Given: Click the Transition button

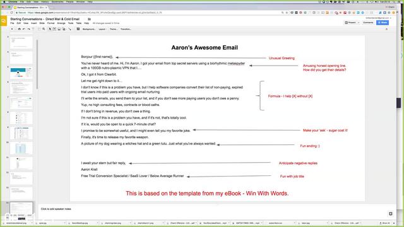Looking at the screenshot, I should click(126, 29).
